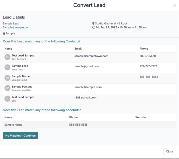This screenshot has height=159, width=179.
Task: Click the clock icon next to event date
Action: tap(94, 27)
